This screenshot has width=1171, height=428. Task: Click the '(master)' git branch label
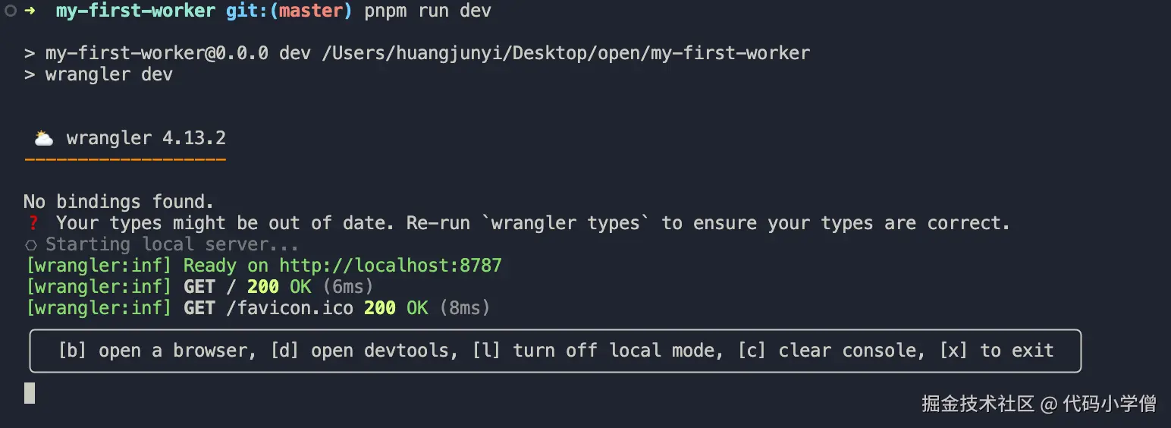coord(311,11)
